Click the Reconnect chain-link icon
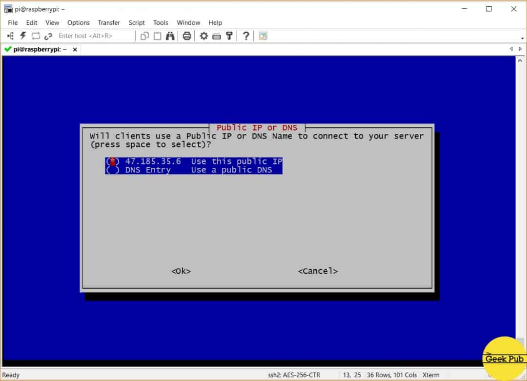Viewport: 527px width, 381px height. 48,36
